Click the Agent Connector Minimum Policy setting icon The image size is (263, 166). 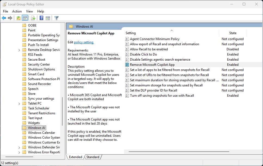[x=127, y=39]
